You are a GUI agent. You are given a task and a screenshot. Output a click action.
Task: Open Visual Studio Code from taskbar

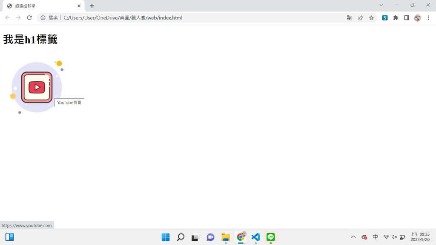(255, 237)
